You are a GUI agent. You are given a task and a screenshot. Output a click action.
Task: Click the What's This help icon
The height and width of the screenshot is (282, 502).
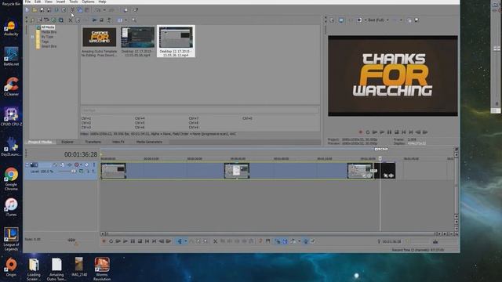(136, 10)
